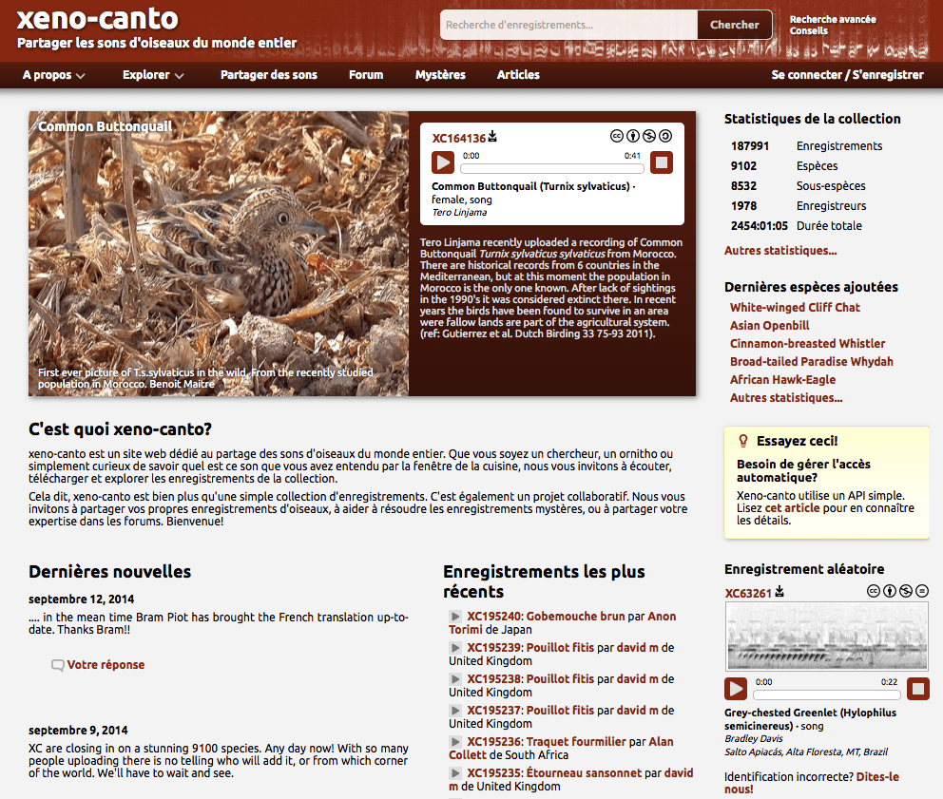The height and width of the screenshot is (799, 943).
Task: Click the Creative Commons CC icon on XC63261
Action: click(874, 591)
